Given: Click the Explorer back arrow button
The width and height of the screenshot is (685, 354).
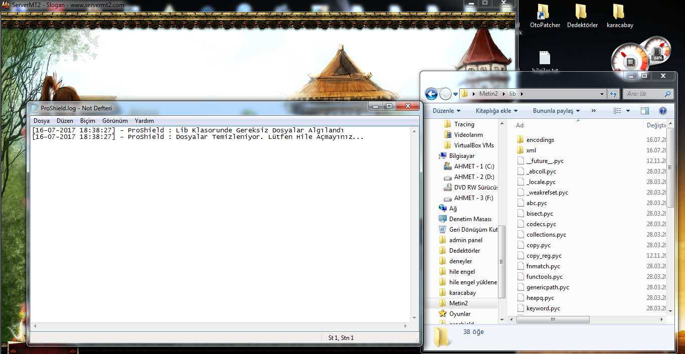Looking at the screenshot, I should click(x=431, y=94).
